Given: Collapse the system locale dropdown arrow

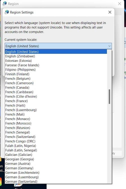Looking at the screenshot, I should 109,46.
